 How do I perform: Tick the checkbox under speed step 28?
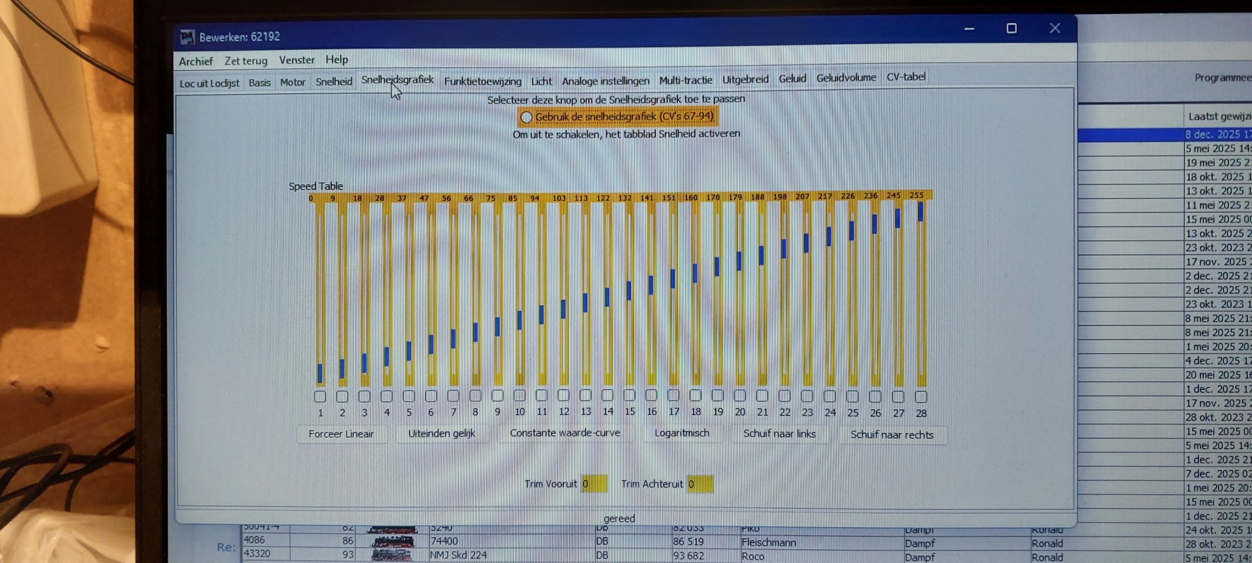coord(921,397)
